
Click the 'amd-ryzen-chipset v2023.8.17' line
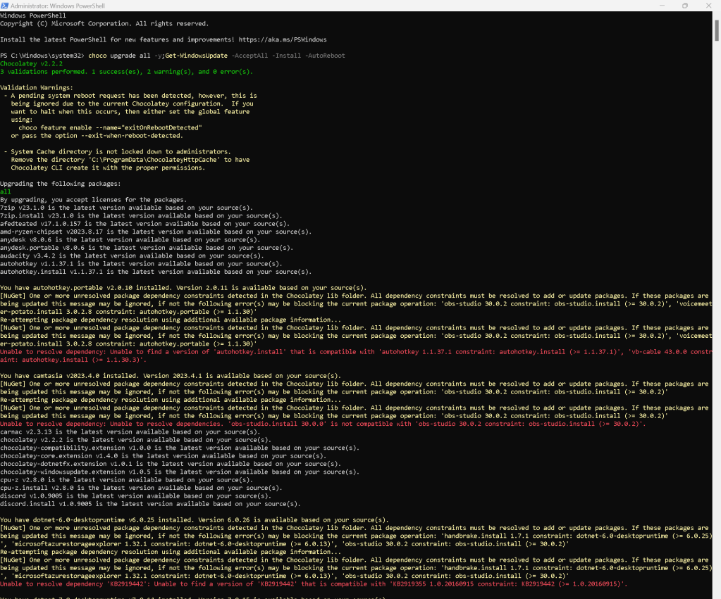click(156, 232)
